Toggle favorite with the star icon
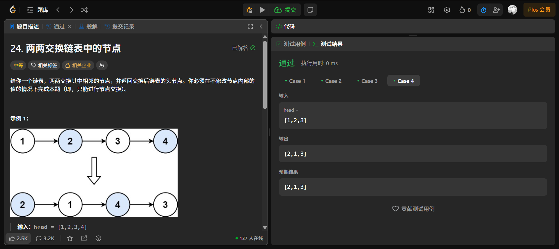 (x=70, y=238)
